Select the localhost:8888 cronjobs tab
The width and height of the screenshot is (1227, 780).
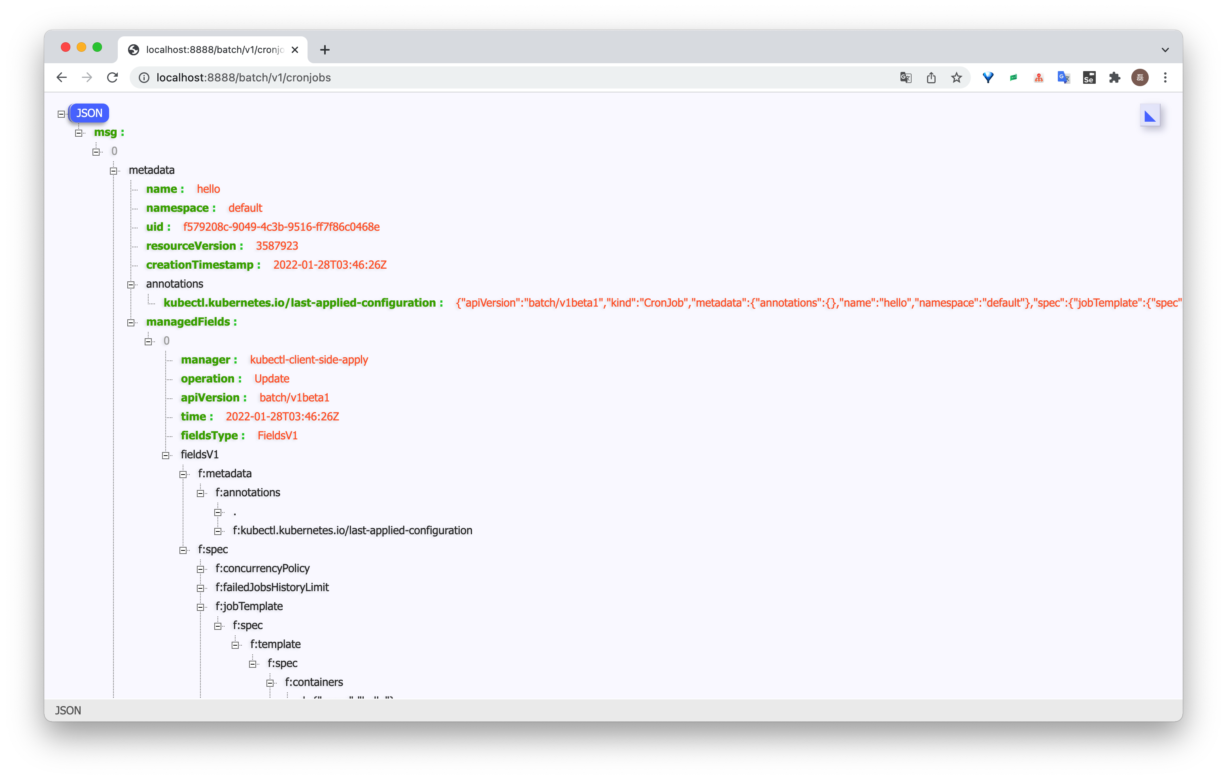(x=214, y=49)
